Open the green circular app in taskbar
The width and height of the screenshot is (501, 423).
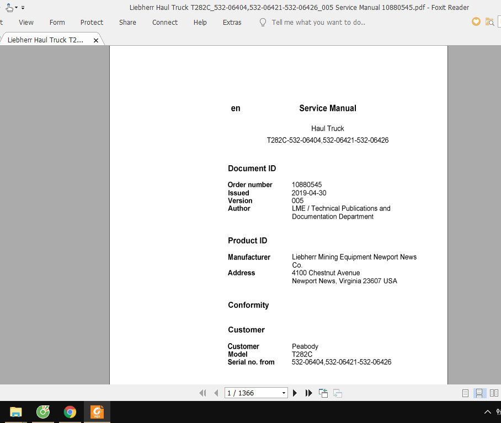[x=43, y=412]
